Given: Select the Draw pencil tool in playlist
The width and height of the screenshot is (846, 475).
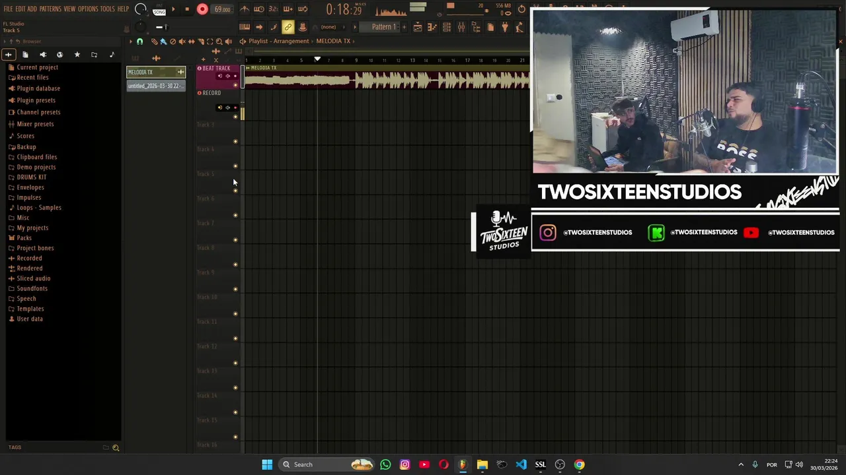Looking at the screenshot, I should [154, 42].
